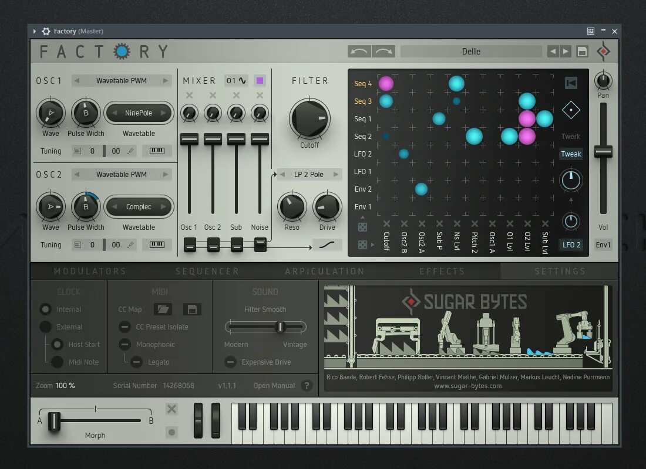This screenshot has height=469, width=646.
Task: Select External clock source
Action: click(x=45, y=327)
